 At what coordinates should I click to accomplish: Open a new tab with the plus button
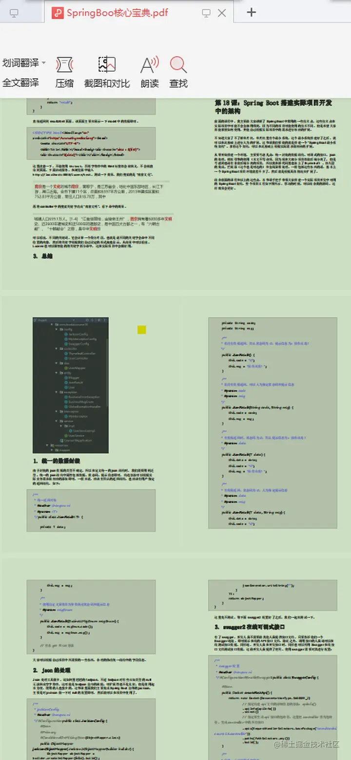251,12
